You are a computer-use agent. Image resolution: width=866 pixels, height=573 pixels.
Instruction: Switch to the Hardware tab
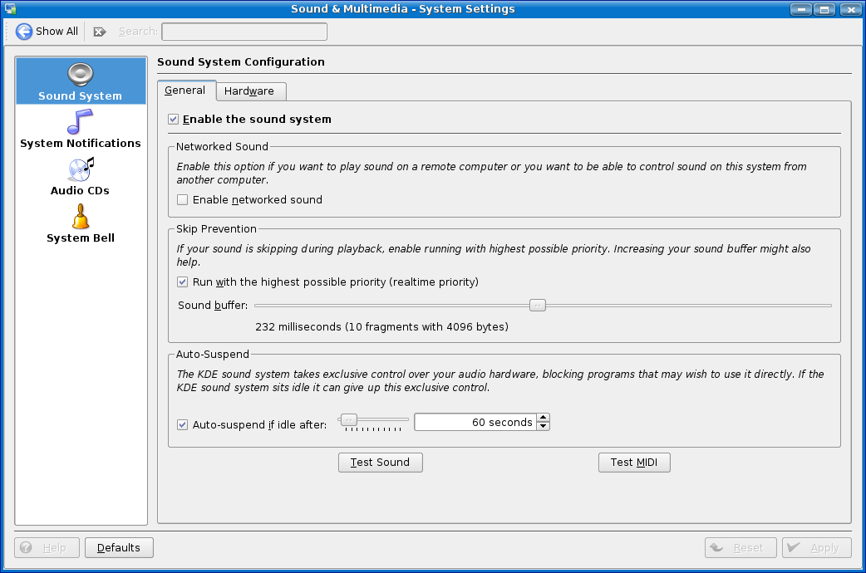pyautogui.click(x=249, y=91)
